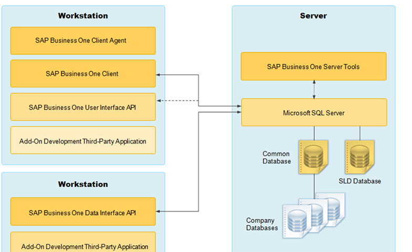Click the Server heading
The height and width of the screenshot is (252, 412).
[313, 16]
